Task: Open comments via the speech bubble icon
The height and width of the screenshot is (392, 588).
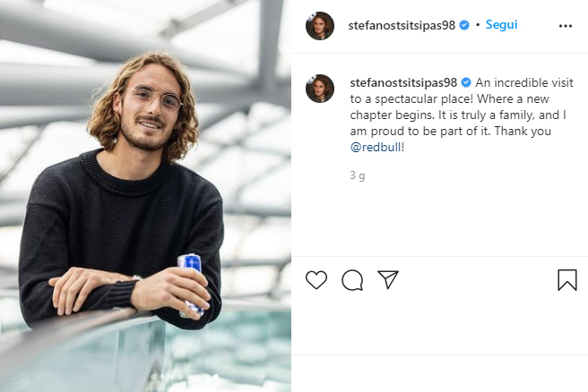Action: 352,280
